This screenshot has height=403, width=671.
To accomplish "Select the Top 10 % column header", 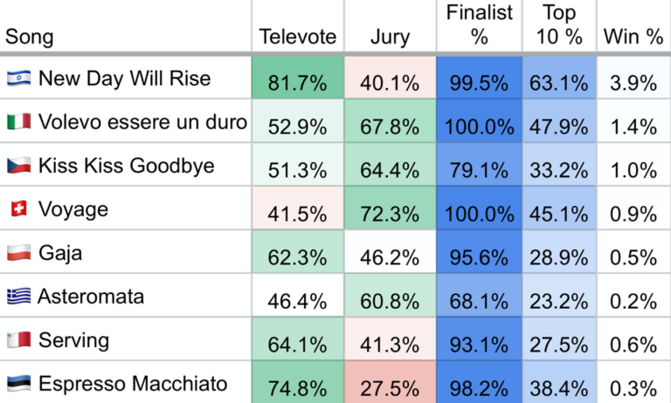I will coord(559,24).
